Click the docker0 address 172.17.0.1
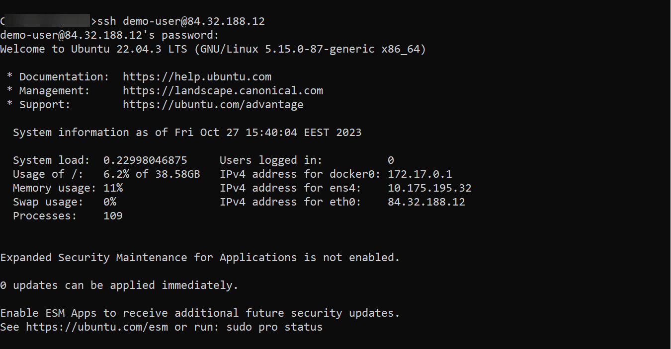The height and width of the screenshot is (349, 671). click(419, 174)
